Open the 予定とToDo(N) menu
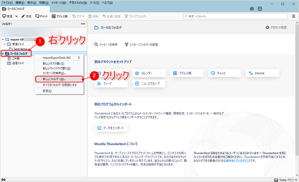This screenshot has height=182, width=299. pos(78,2)
